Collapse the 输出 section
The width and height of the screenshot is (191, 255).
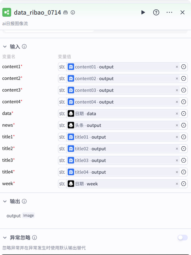(x=5, y=201)
